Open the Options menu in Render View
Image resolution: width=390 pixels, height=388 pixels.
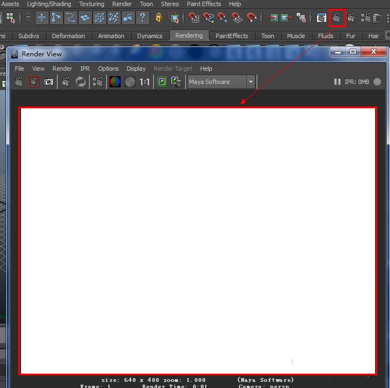click(108, 69)
